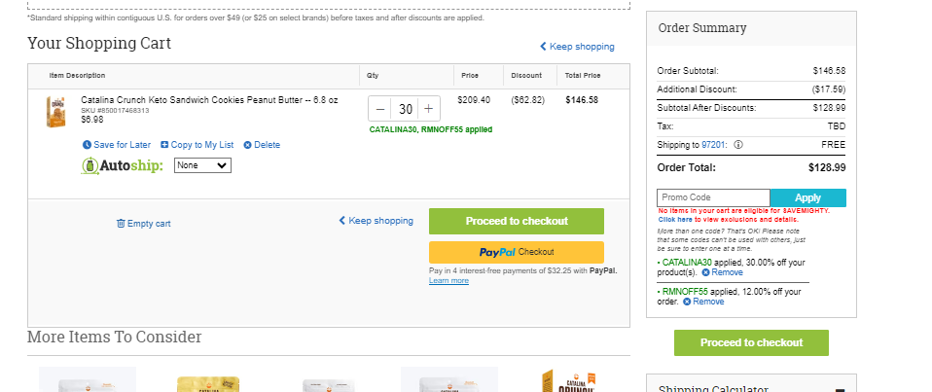Open Click here for SAVEMIGHTY exclusions

pyautogui.click(x=674, y=219)
